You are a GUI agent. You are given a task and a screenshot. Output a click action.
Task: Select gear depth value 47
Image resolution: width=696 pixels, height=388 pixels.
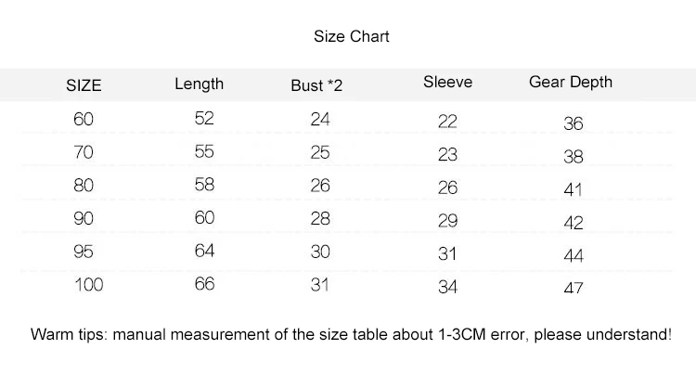pyautogui.click(x=574, y=289)
